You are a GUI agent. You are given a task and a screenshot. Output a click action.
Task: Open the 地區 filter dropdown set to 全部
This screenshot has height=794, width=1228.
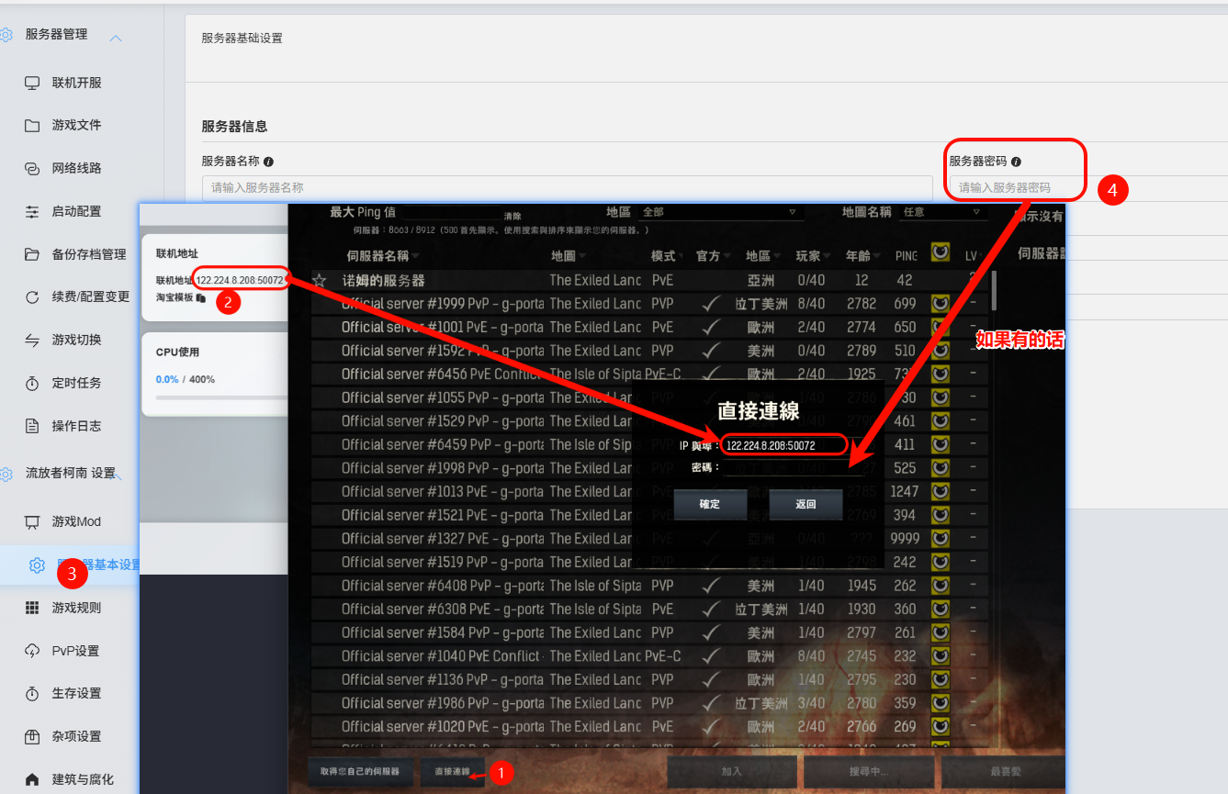pos(719,212)
